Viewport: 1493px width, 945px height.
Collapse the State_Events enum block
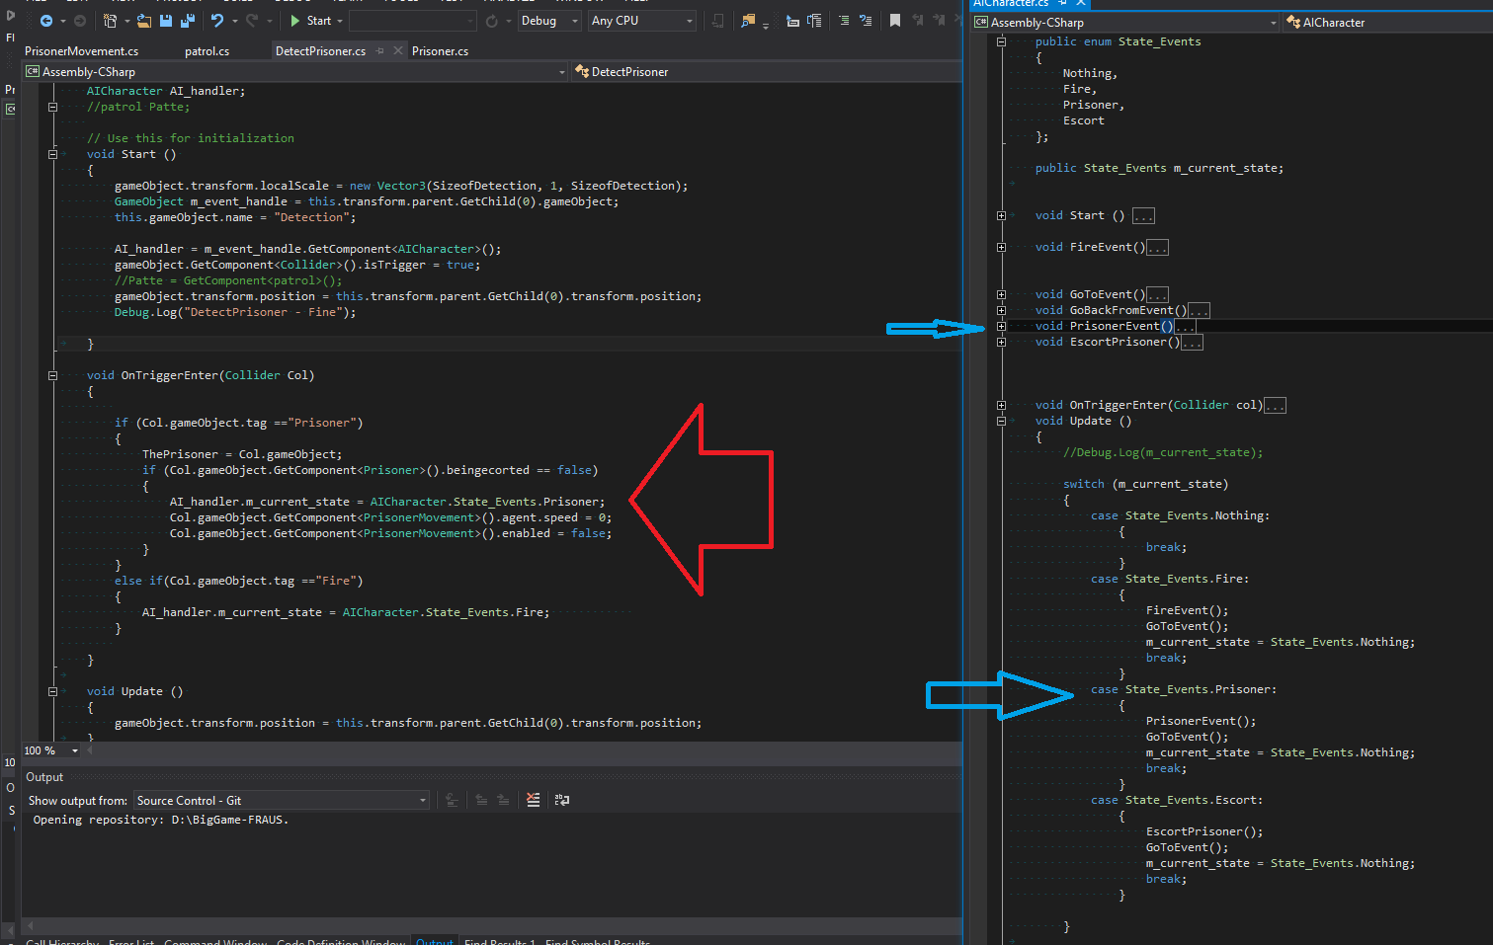(x=1001, y=41)
